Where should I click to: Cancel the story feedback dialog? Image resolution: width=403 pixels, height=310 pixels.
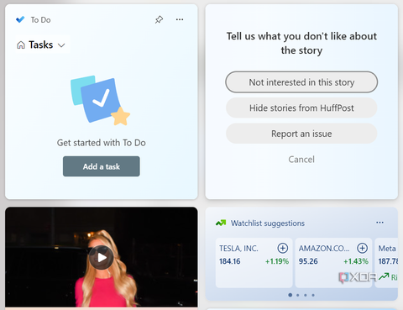click(x=301, y=160)
